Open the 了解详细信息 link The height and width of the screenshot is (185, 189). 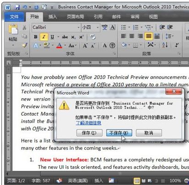[x=89, y=123]
